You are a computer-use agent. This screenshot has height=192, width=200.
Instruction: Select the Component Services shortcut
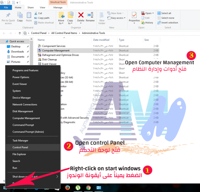tap(54, 46)
